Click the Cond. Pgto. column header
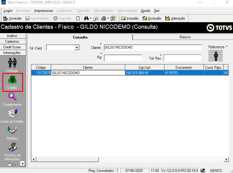The image size is (233, 173). [x=213, y=68]
